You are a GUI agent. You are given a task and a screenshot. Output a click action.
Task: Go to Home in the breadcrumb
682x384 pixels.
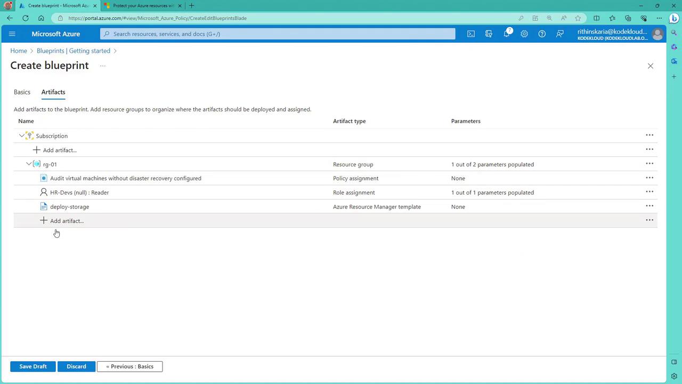[x=19, y=51]
